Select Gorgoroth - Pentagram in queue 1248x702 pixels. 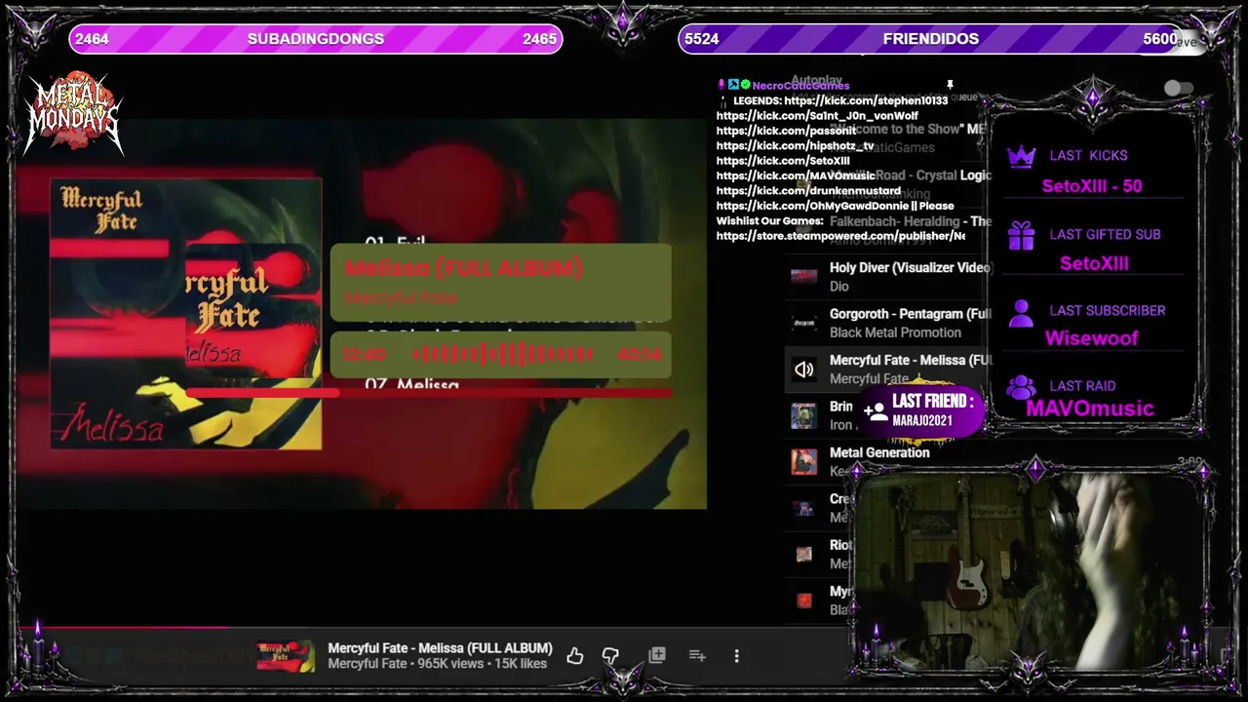tap(911, 314)
